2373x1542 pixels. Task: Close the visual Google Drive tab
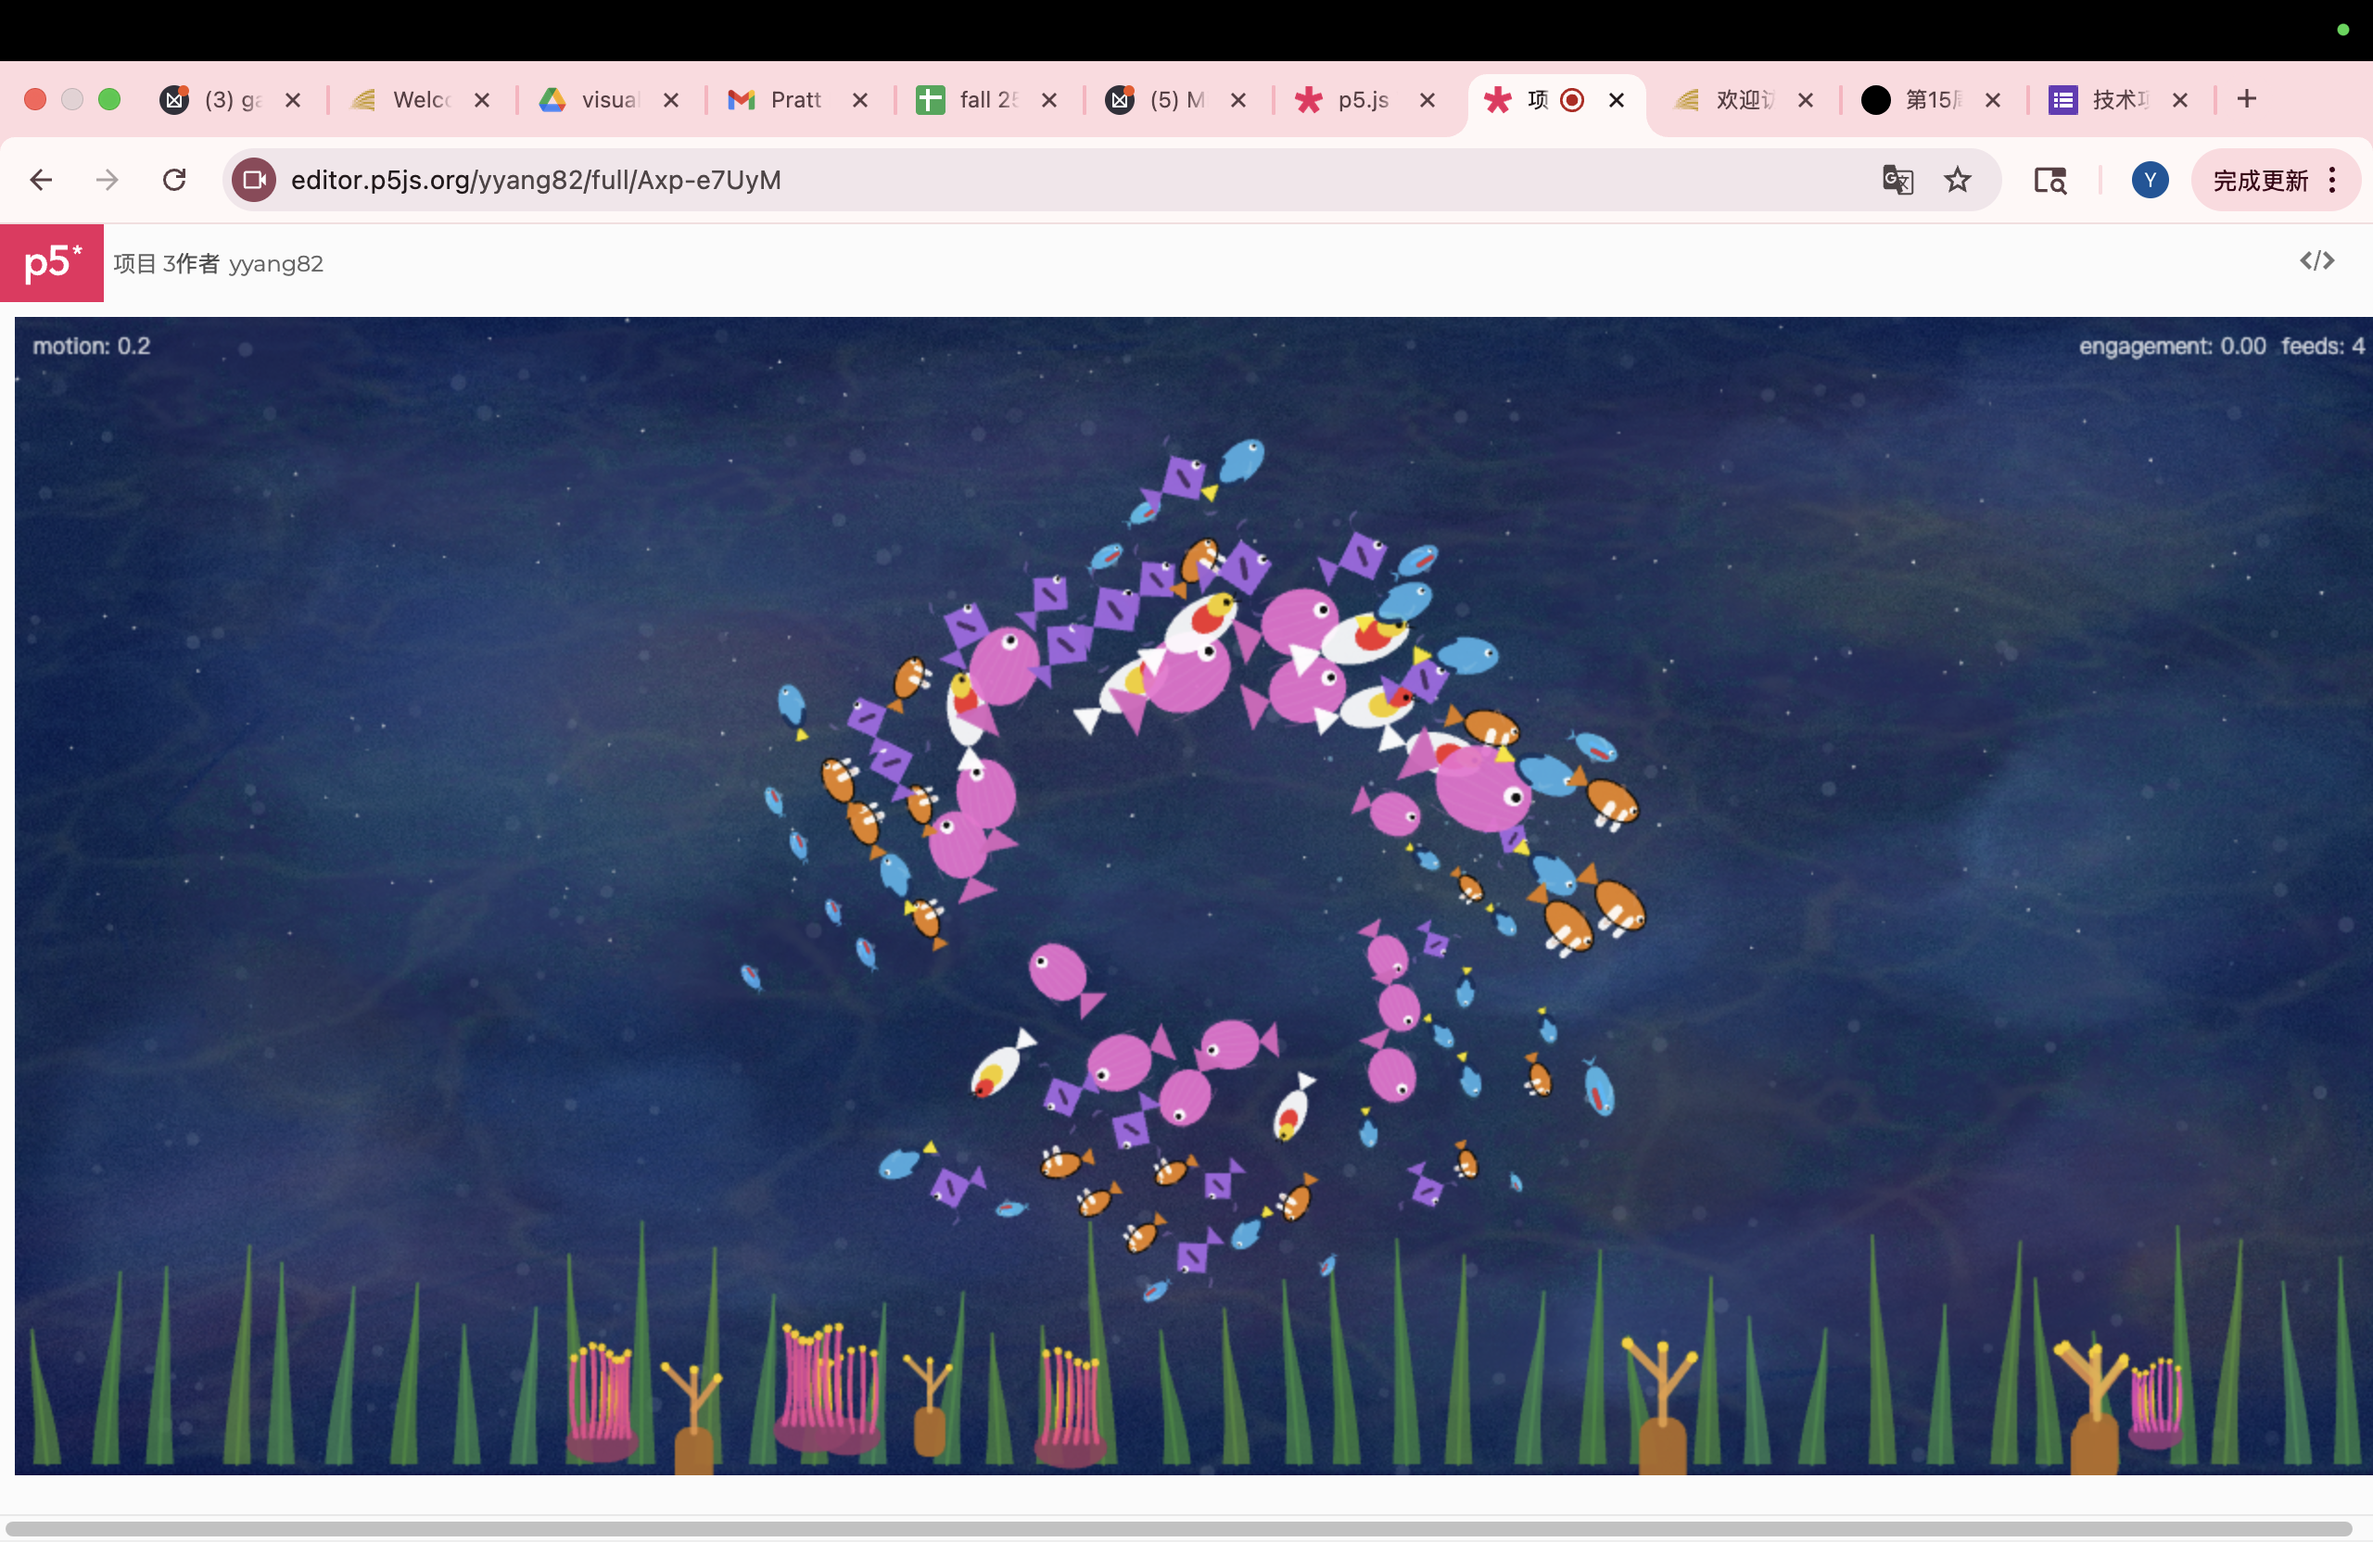tap(671, 100)
